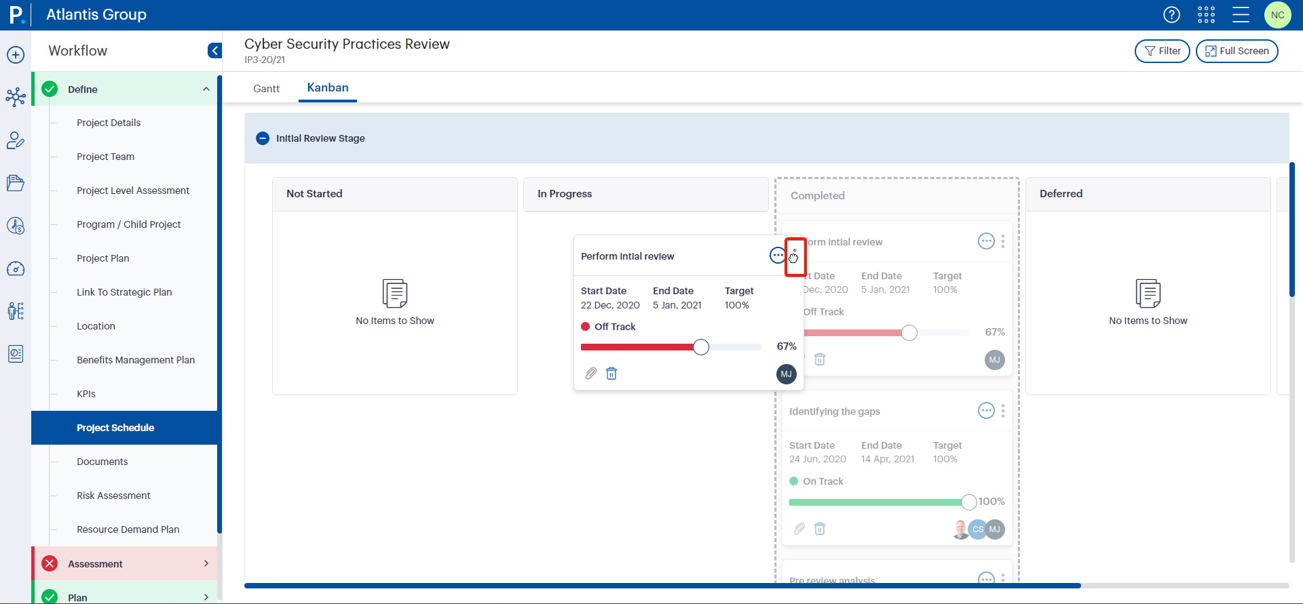This screenshot has width=1303, height=604.
Task: Click the Atlantis Group title
Action: [96, 14]
